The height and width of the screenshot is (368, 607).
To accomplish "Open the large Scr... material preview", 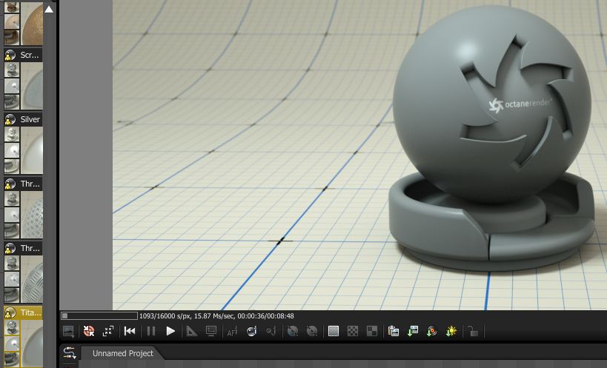I will (x=32, y=86).
